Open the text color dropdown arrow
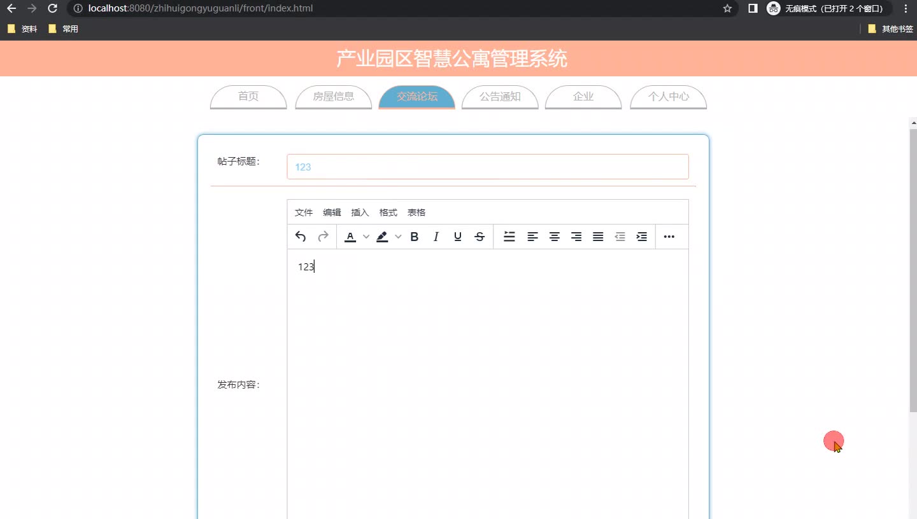Image resolution: width=917 pixels, height=519 pixels. coord(366,237)
